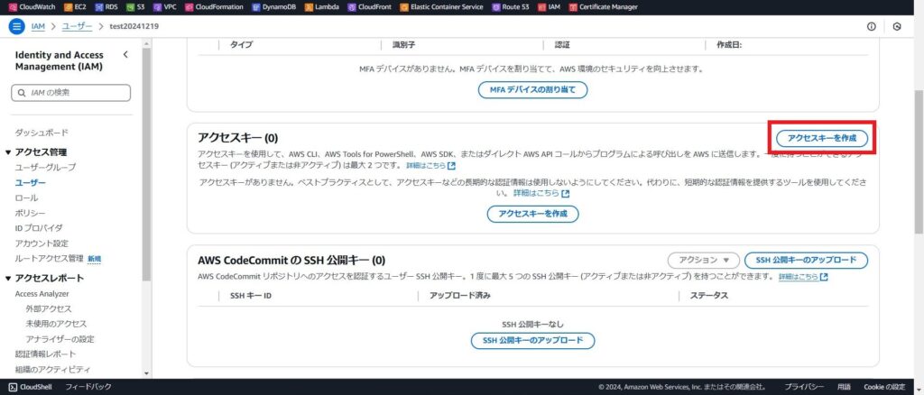Viewport: 924px width, 395px height.
Task: Click MFA デバイスの割り当て button
Action: point(532,90)
